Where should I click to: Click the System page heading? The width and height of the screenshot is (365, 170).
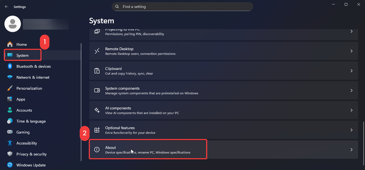[x=102, y=21]
